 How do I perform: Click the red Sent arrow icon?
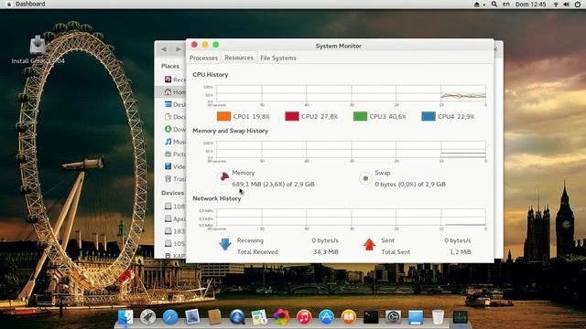(x=369, y=245)
